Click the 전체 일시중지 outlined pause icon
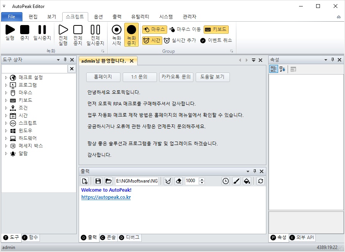The height and width of the screenshot is (252, 345). (95, 30)
